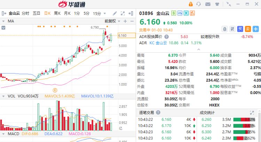261x142 pixels.
Task: Open more time intervals dropdown after 15分
Action: (x=105, y=14)
